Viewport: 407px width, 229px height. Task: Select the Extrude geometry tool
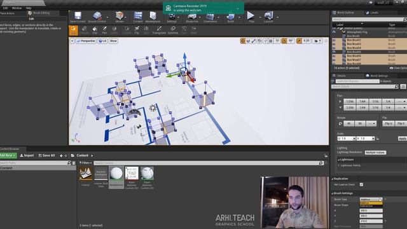click(84, 31)
